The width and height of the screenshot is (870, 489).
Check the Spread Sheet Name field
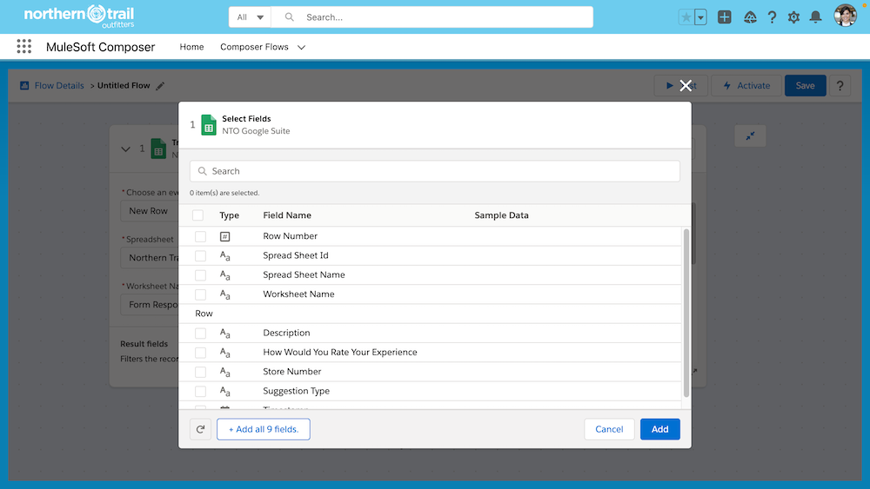pyautogui.click(x=200, y=275)
